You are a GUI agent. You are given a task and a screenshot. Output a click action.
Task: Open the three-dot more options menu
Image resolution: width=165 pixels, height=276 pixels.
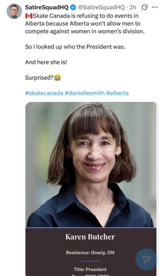click(155, 7)
